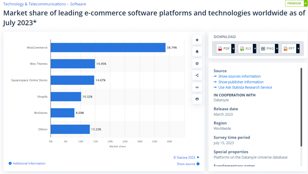308x174 pixels.
Task: Click the WixStores bar
Action: point(63,113)
